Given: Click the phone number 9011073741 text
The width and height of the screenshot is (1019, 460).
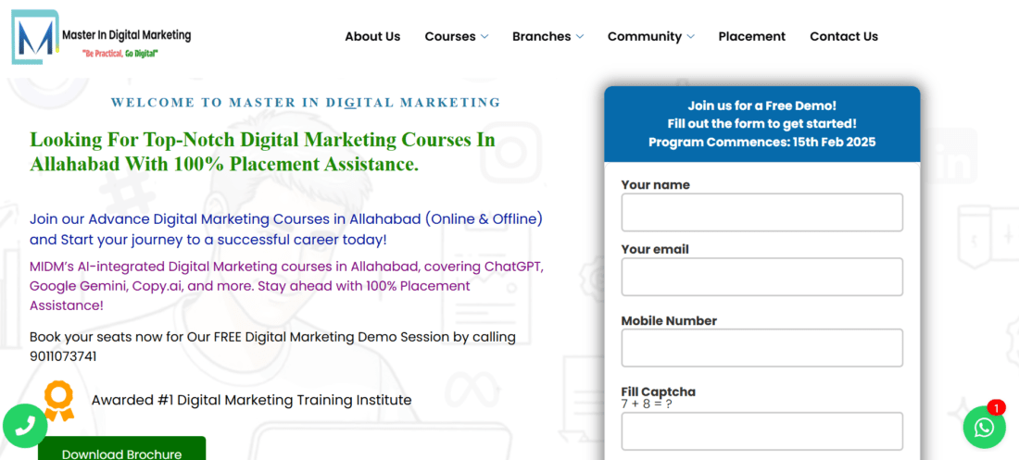Looking at the screenshot, I should click(x=63, y=356).
